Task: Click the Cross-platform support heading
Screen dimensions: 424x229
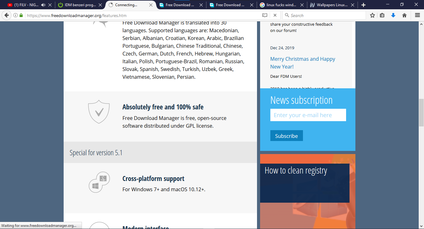Action: tap(153, 178)
